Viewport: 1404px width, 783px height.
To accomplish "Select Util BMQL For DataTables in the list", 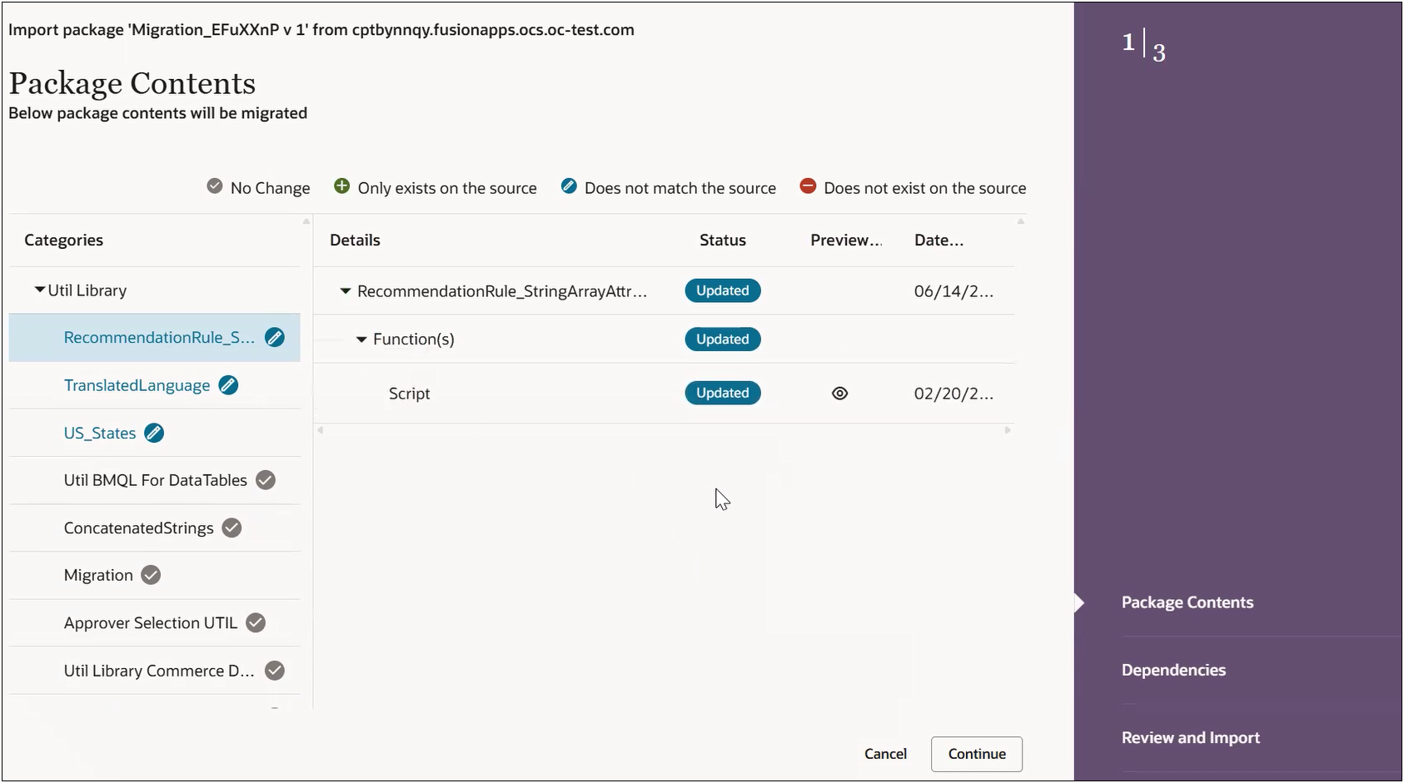I will coord(155,480).
